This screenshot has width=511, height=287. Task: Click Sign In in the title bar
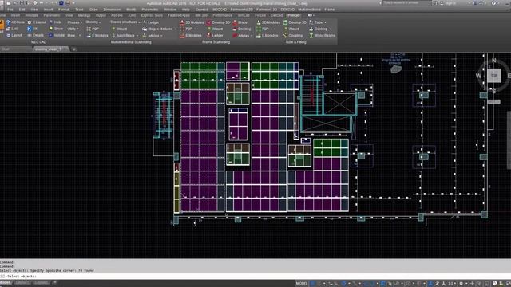tap(450, 3)
